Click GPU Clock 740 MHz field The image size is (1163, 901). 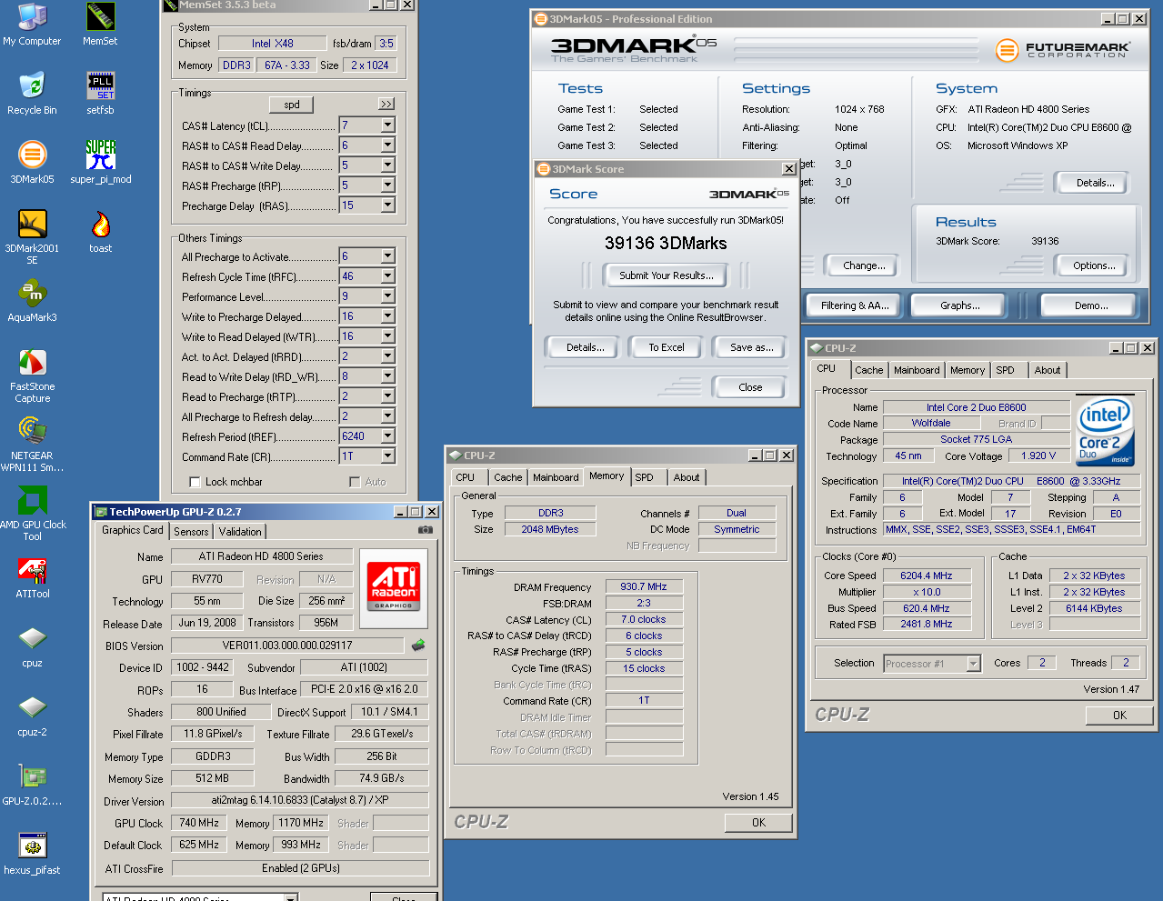click(x=199, y=823)
